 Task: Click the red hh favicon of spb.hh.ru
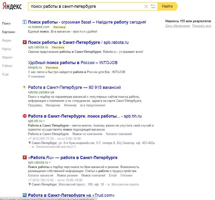24,116
